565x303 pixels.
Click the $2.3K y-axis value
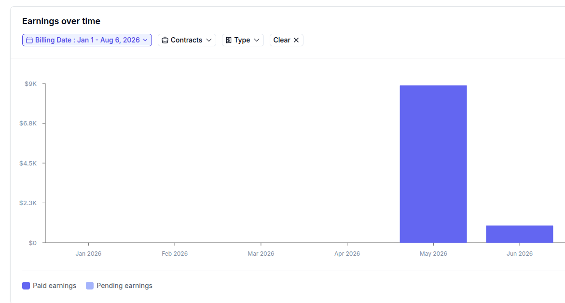coord(28,203)
